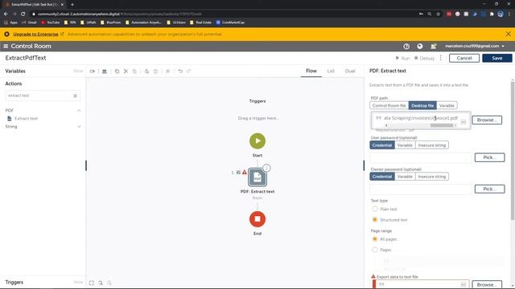Viewport: 515px width, 289px height.
Task: Close the Upgrade to Enterprise banner
Action: (508, 34)
